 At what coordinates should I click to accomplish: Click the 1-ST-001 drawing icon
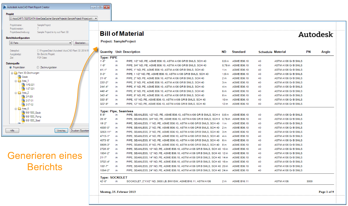click(23, 89)
